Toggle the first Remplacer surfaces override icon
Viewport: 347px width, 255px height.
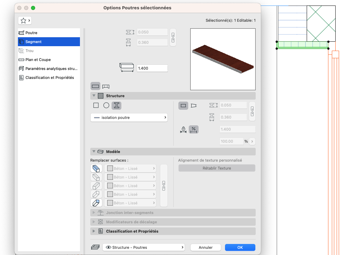coord(96,169)
